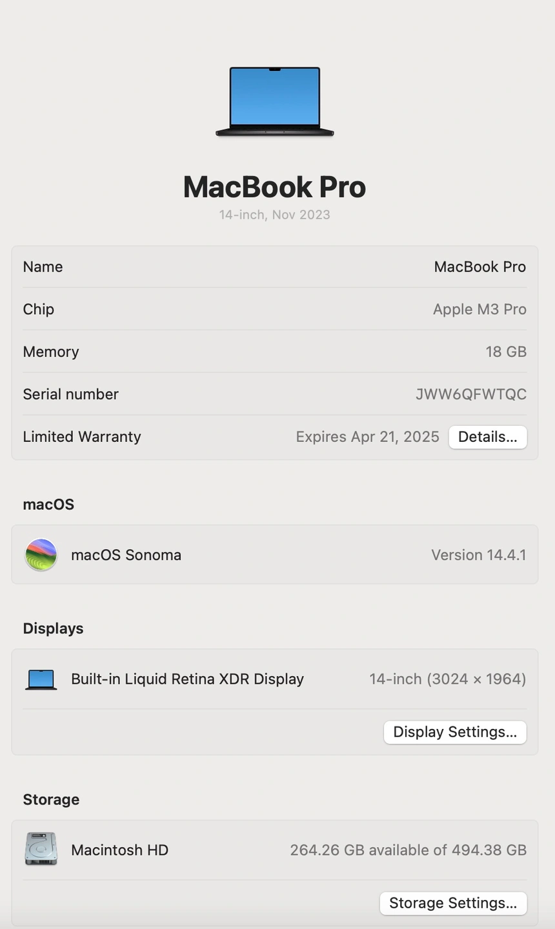Image resolution: width=555 pixels, height=929 pixels.
Task: Select the Macintosh HD volume name
Action: point(119,850)
